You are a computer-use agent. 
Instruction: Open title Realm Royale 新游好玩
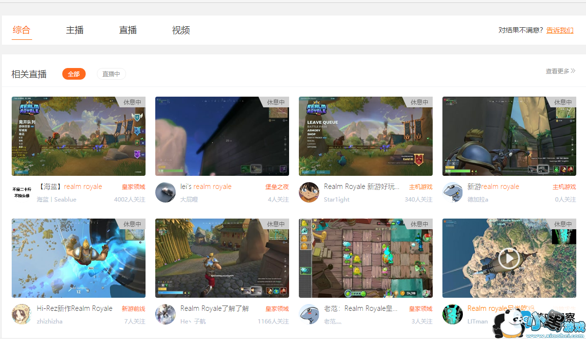pos(362,187)
